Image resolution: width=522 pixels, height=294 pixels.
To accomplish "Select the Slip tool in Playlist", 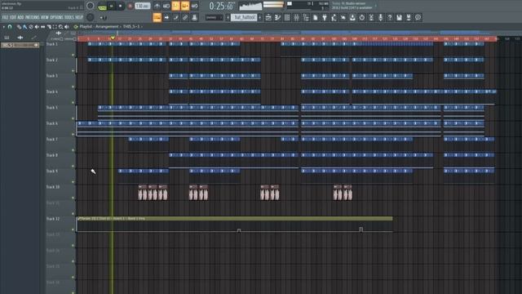I will click(x=43, y=27).
